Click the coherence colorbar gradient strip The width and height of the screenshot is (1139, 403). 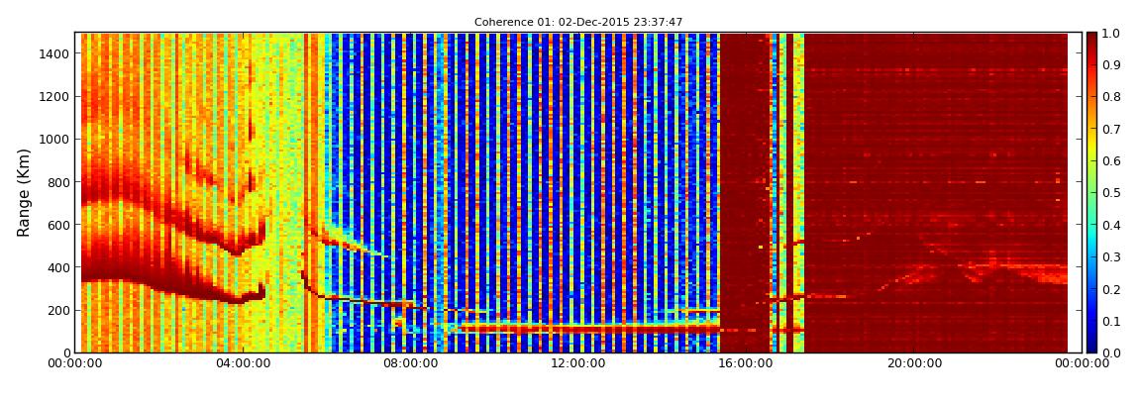coord(1093,192)
